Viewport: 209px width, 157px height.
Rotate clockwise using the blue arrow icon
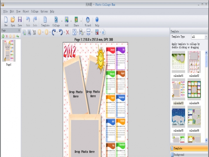point(54,32)
